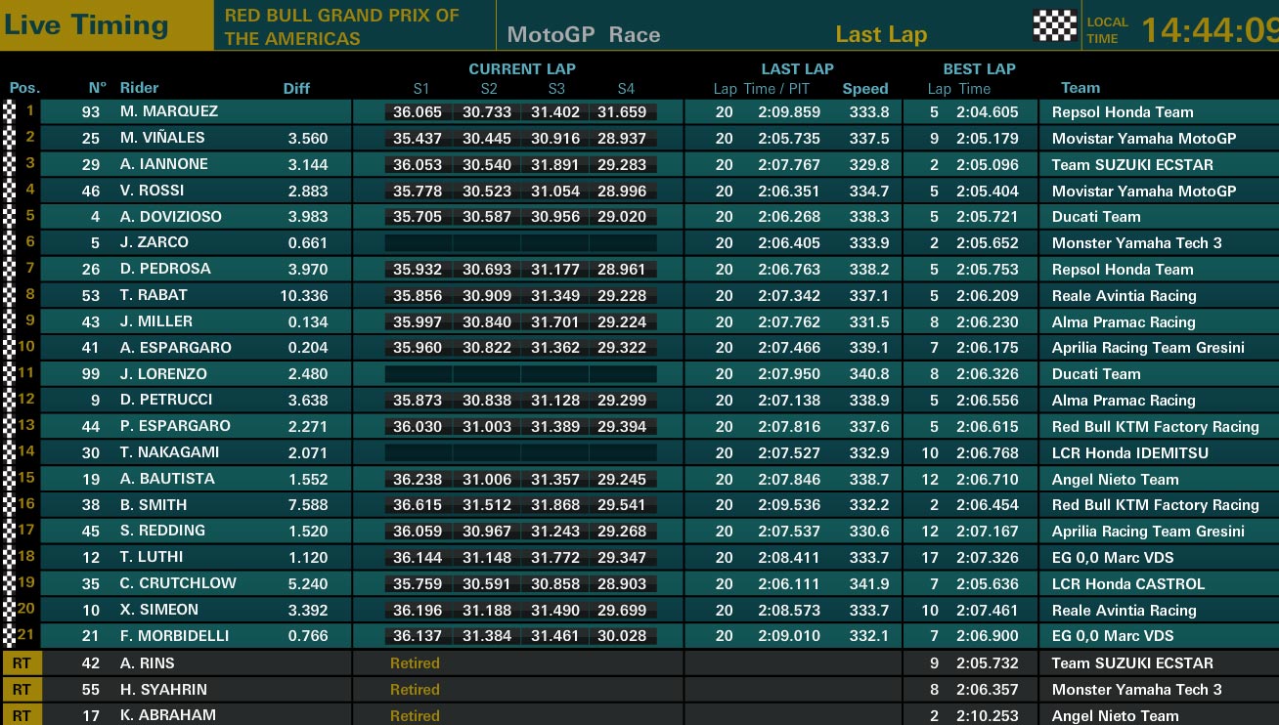Select the MotoGP Race session label
The image size is (1279, 725).
point(584,35)
